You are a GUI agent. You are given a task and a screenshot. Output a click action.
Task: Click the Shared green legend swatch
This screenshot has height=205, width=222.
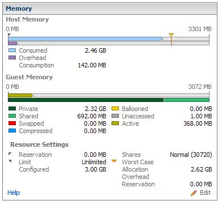click(x=12, y=116)
